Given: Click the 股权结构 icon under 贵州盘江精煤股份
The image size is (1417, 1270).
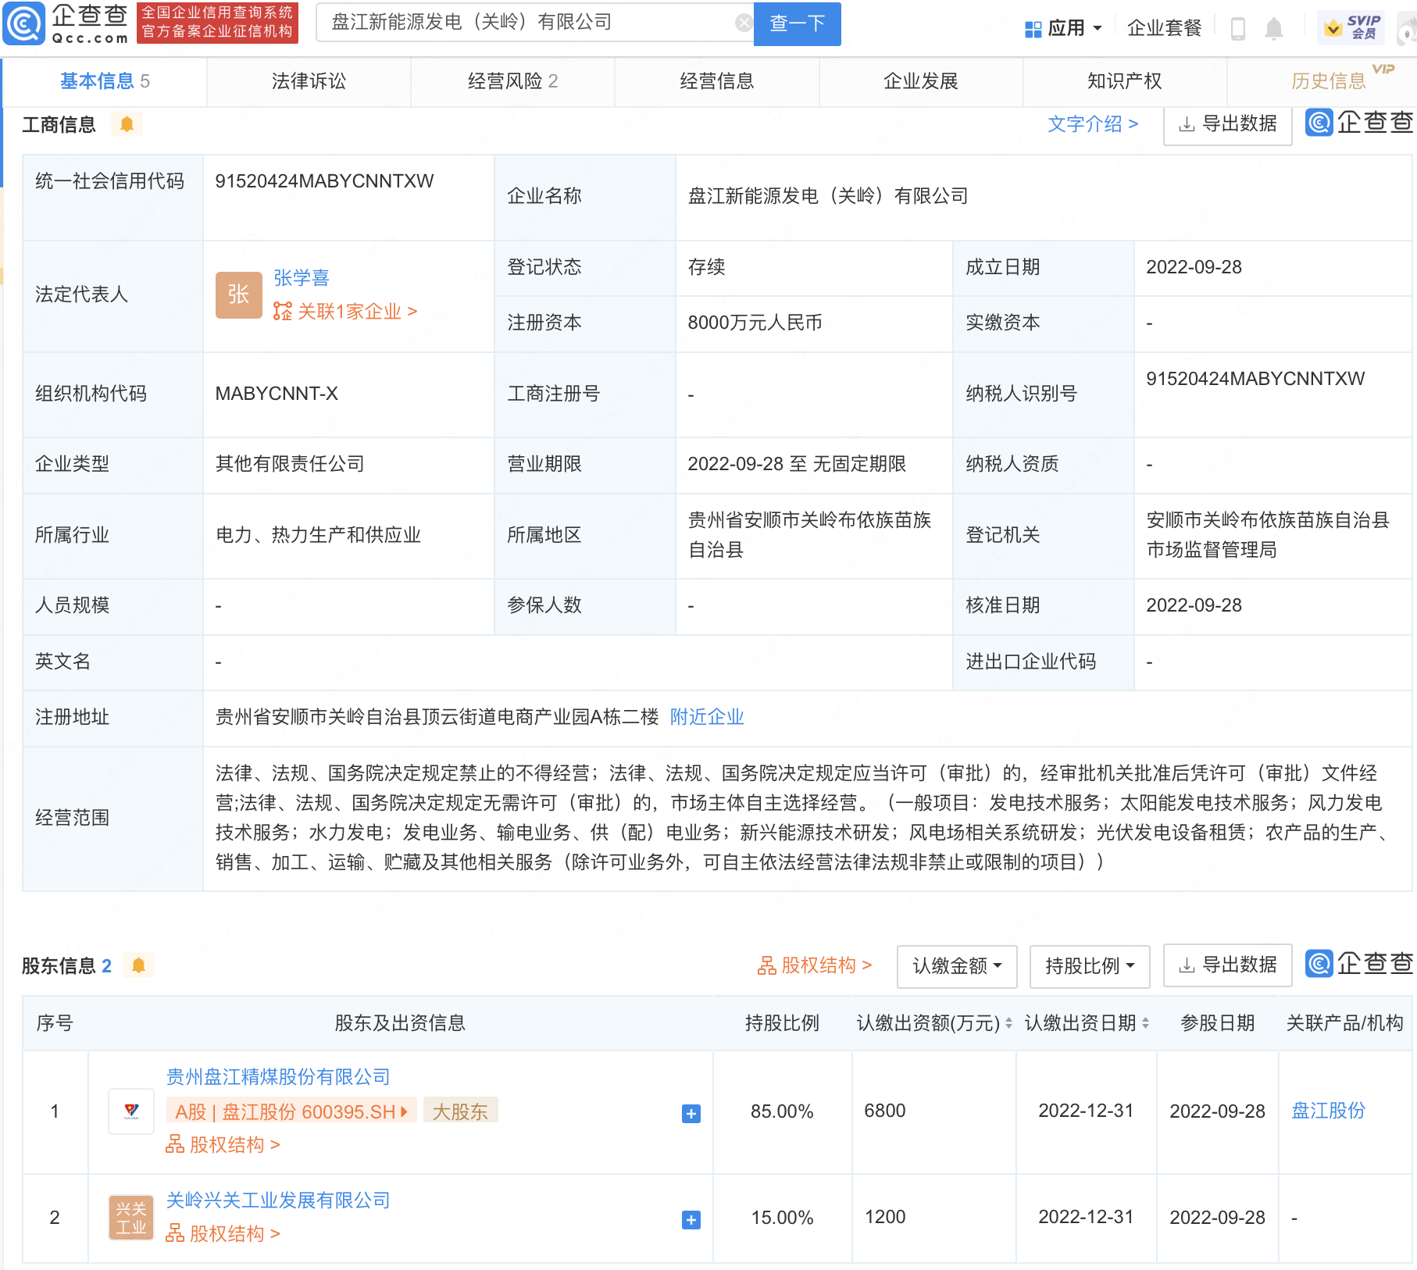Looking at the screenshot, I should pos(173,1144).
